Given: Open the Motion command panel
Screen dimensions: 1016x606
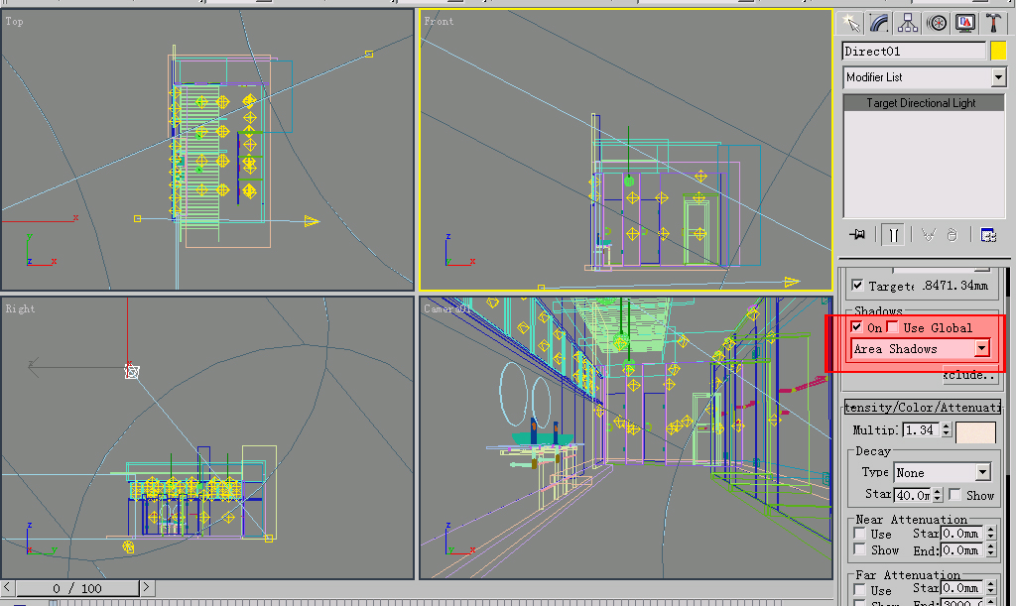Looking at the screenshot, I should [934, 22].
